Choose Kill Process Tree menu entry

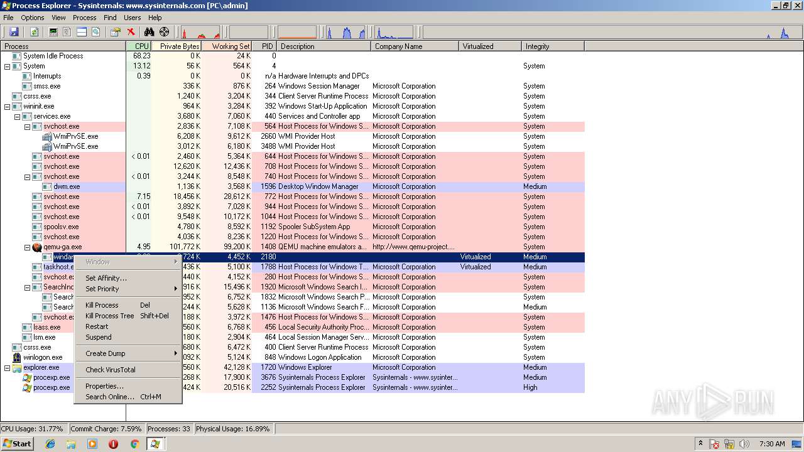128,316
